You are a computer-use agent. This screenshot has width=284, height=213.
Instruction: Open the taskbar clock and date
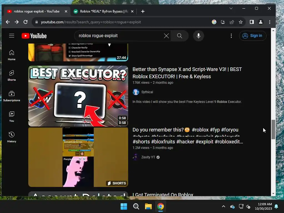click(263, 206)
